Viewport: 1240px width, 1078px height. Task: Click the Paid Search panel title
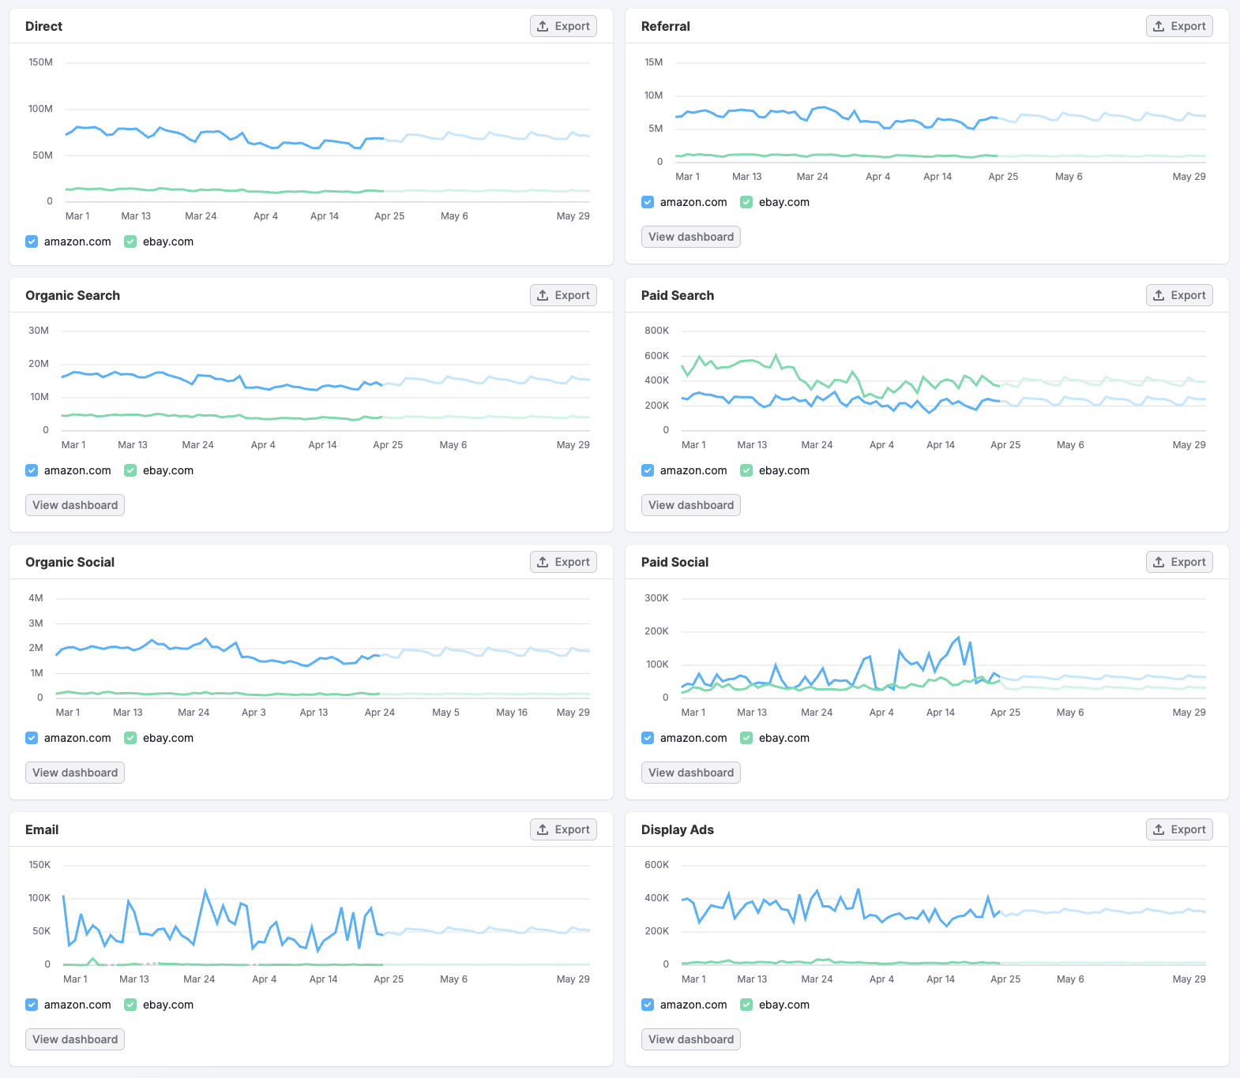(x=677, y=295)
